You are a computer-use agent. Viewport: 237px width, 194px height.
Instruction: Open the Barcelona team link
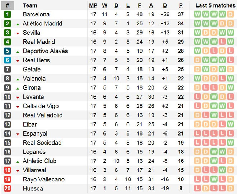coord(36,14)
